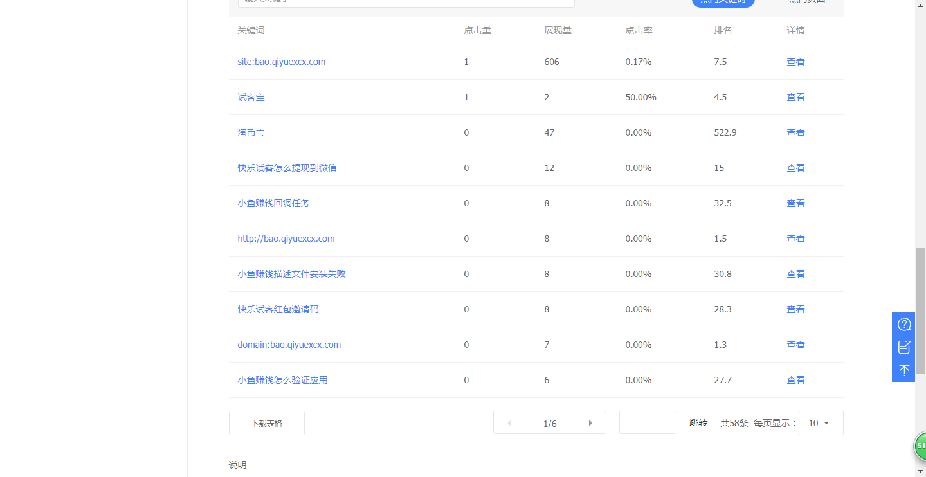
Task: Click the scrollbar up arrow
Action: (920, 4)
